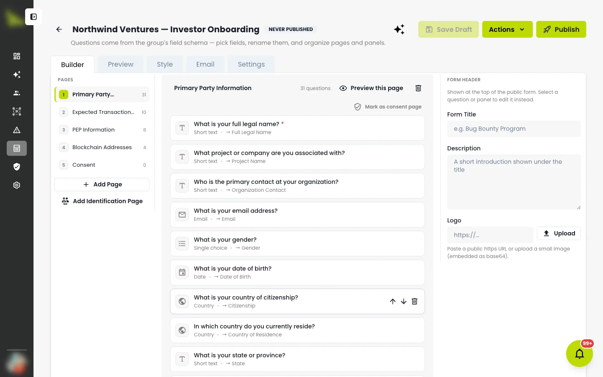Select the Expected Transaction page

[102, 112]
